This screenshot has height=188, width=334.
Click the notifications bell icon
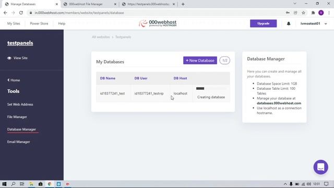click(x=289, y=23)
